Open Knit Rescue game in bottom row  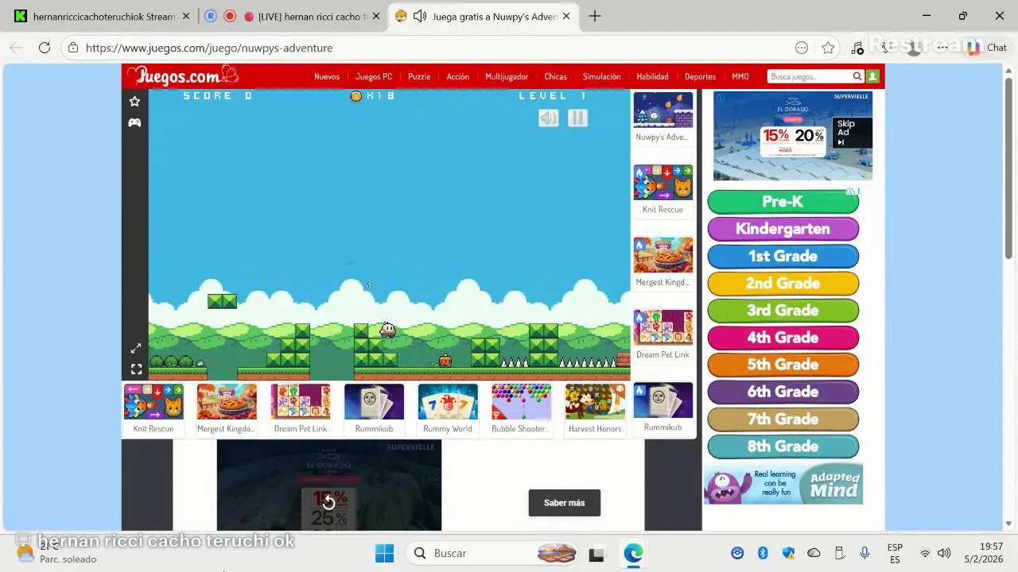pos(153,402)
